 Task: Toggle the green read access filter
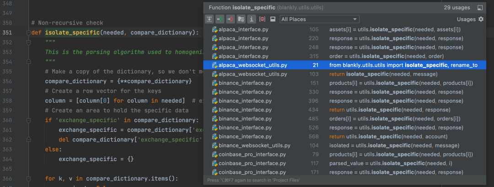(x=220, y=19)
